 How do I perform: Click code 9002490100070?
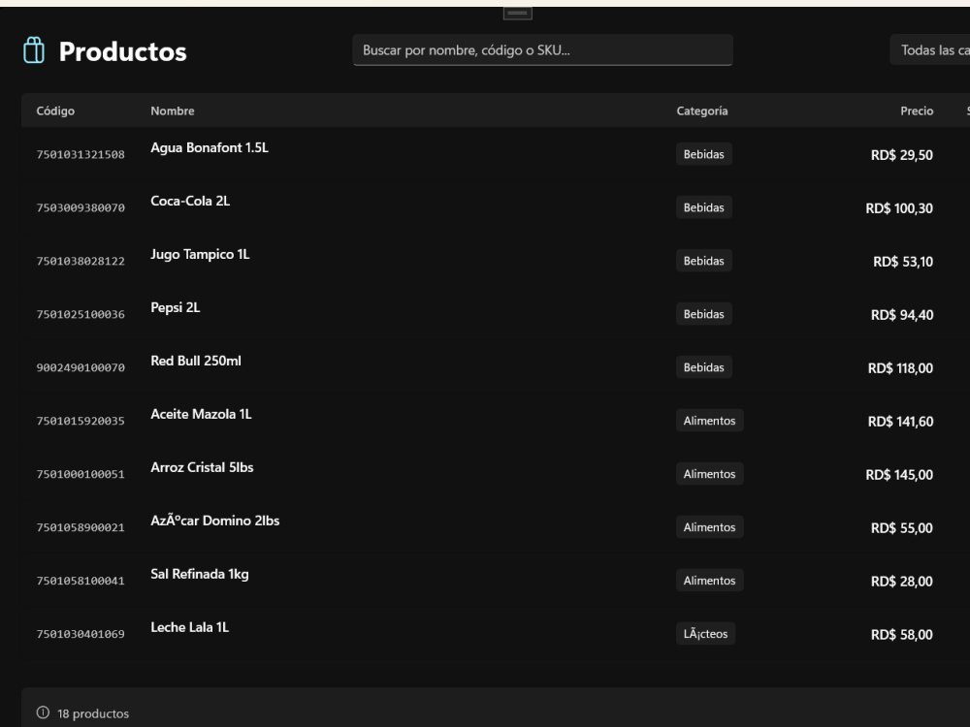[81, 367]
